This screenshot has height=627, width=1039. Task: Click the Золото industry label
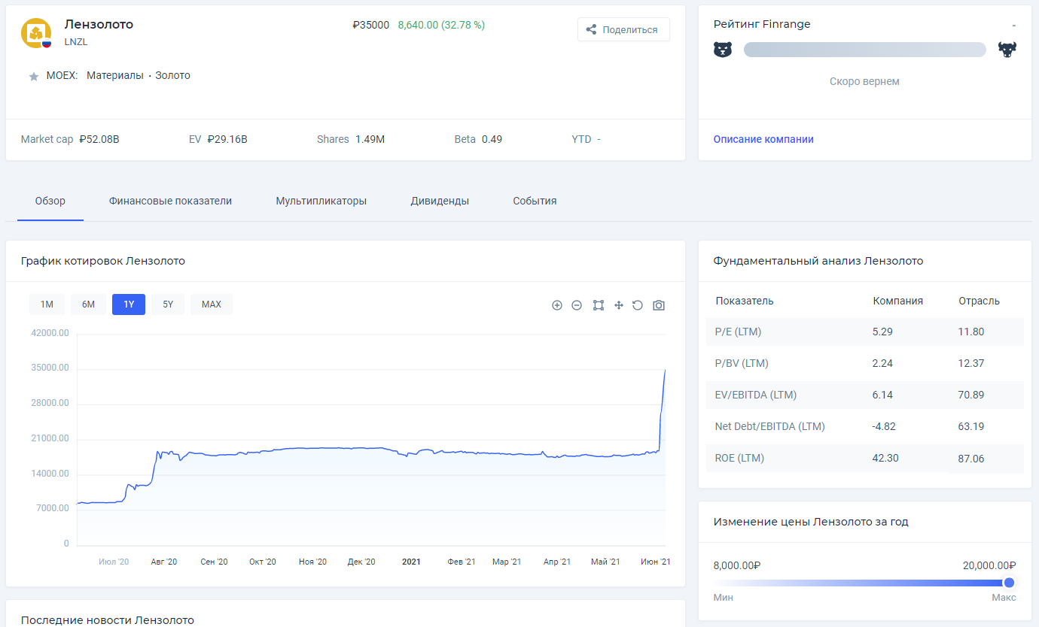[x=173, y=75]
